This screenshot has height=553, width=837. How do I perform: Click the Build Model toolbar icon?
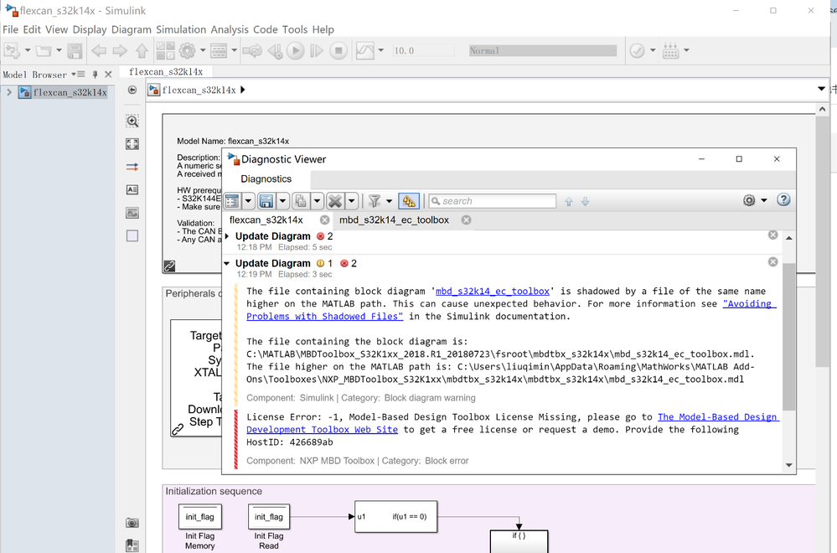point(671,51)
